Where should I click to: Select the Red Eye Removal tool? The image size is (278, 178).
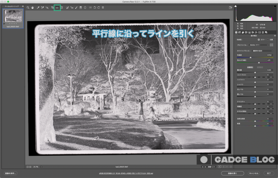point(72,8)
